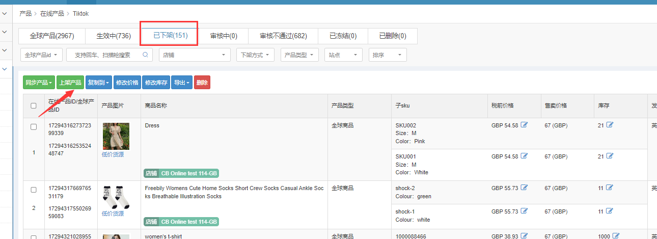Viewport: 657px width, 239px height.
Task: Click the 修改价格 button
Action: pos(127,83)
